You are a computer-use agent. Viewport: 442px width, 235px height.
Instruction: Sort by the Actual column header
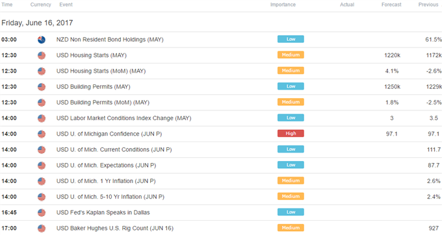[x=347, y=5]
